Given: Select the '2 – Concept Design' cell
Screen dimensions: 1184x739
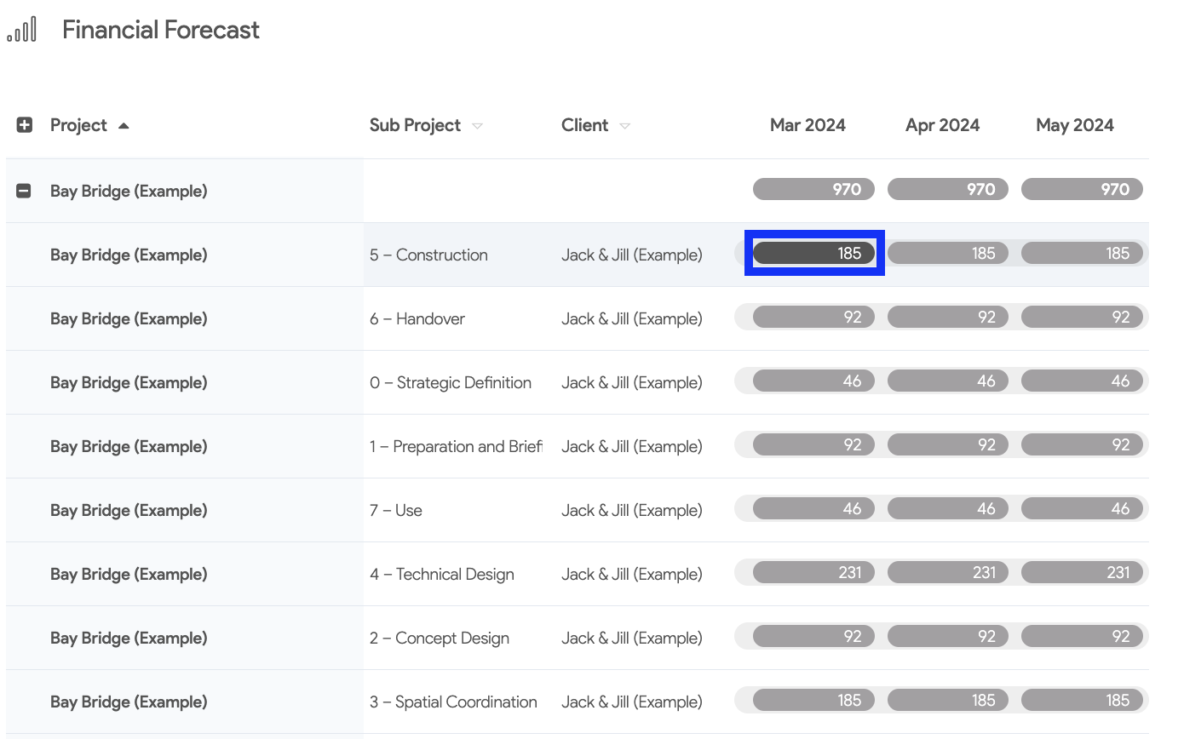Looking at the screenshot, I should tap(440, 638).
